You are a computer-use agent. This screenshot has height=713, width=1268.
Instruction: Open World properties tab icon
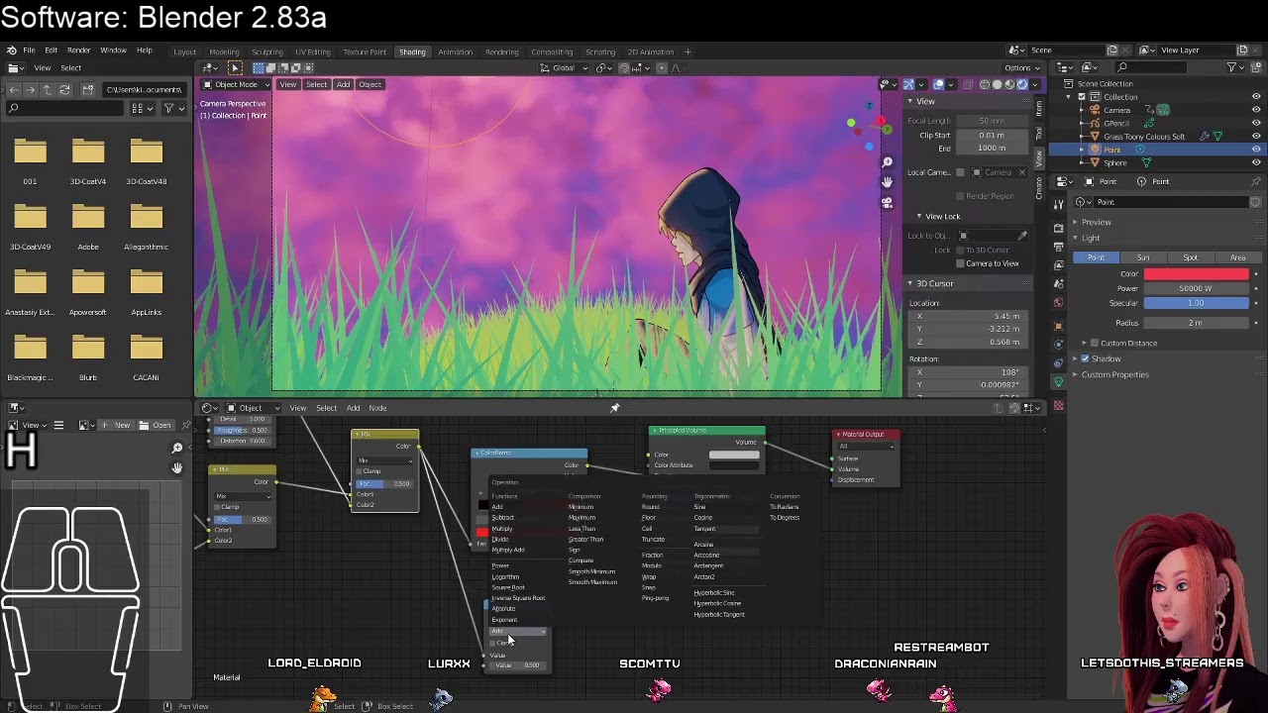(x=1058, y=303)
